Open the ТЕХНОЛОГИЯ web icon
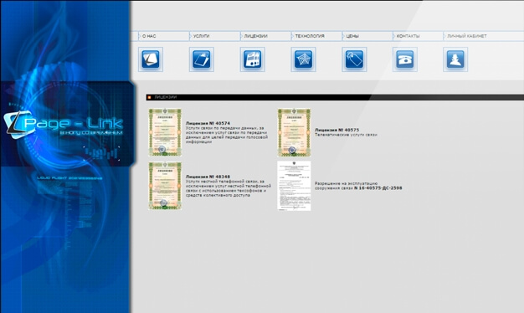The height and width of the screenshot is (313, 524). 304,59
